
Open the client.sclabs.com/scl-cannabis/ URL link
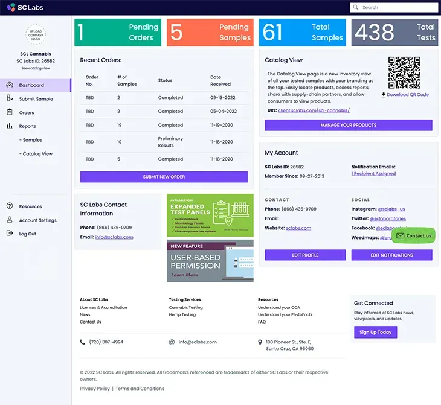click(314, 110)
